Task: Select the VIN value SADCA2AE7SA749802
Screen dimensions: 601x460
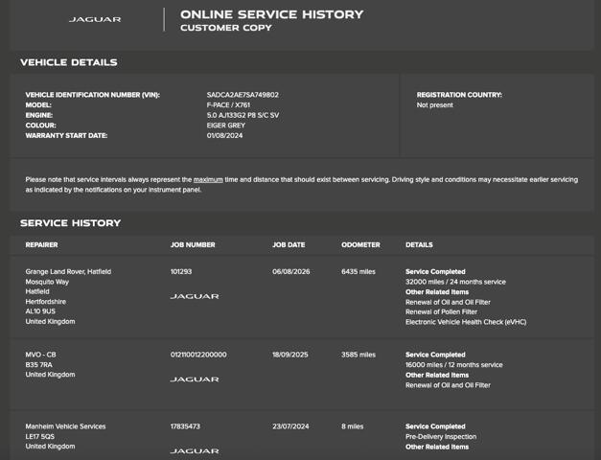Action: (243, 95)
